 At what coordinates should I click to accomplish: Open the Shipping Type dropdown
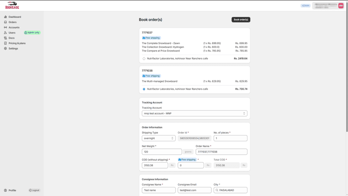(x=158, y=138)
